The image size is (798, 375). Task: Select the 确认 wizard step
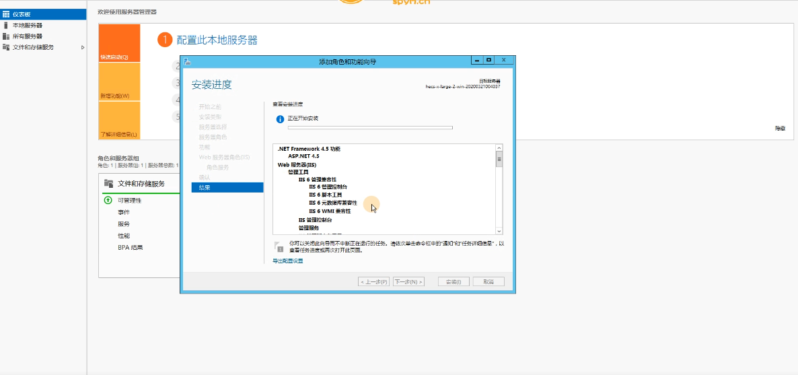tap(204, 177)
